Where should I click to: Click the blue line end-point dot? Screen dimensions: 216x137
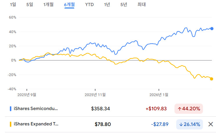pyautogui.click(x=212, y=28)
